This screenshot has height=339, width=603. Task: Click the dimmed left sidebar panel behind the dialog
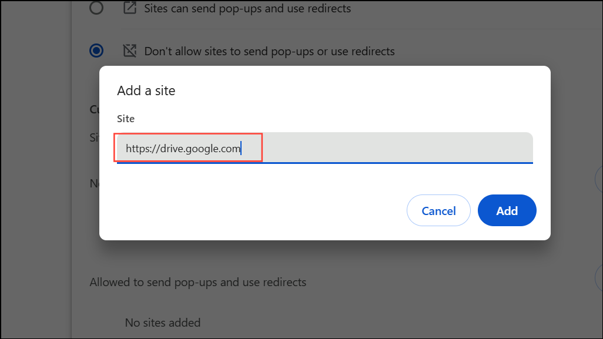coord(36,169)
